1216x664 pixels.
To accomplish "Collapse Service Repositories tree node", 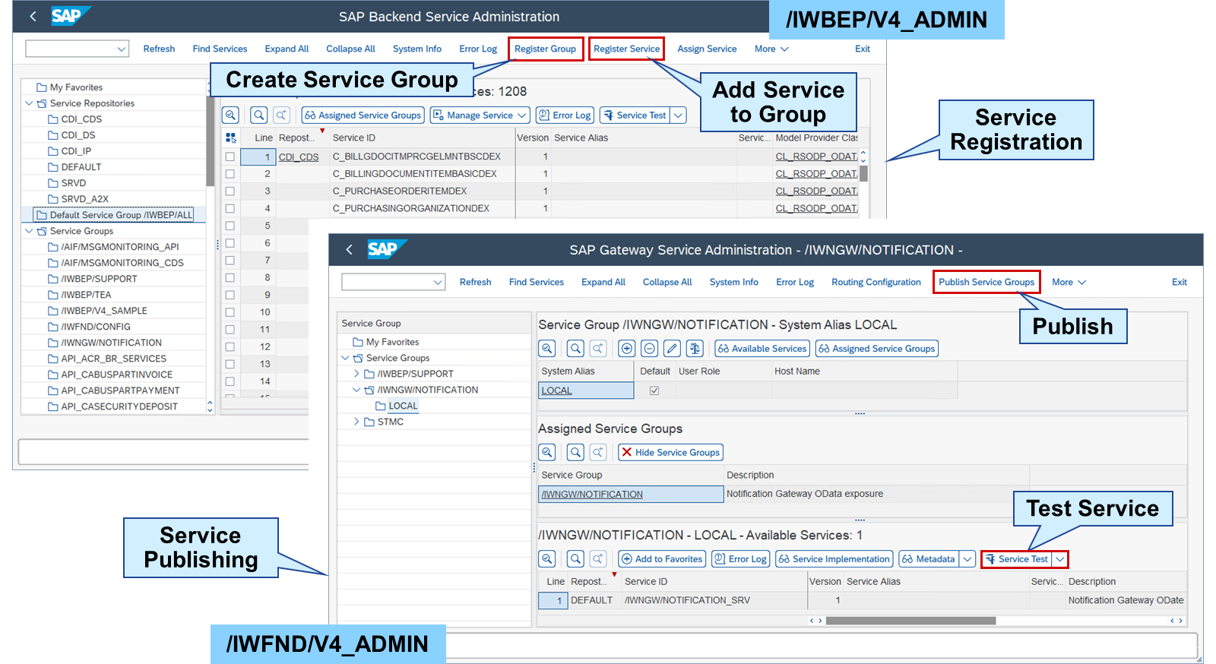I will coord(29,103).
